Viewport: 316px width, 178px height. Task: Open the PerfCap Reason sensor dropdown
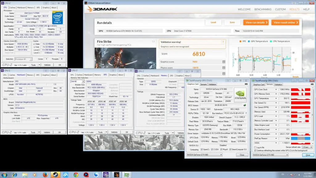click(x=276, y=138)
